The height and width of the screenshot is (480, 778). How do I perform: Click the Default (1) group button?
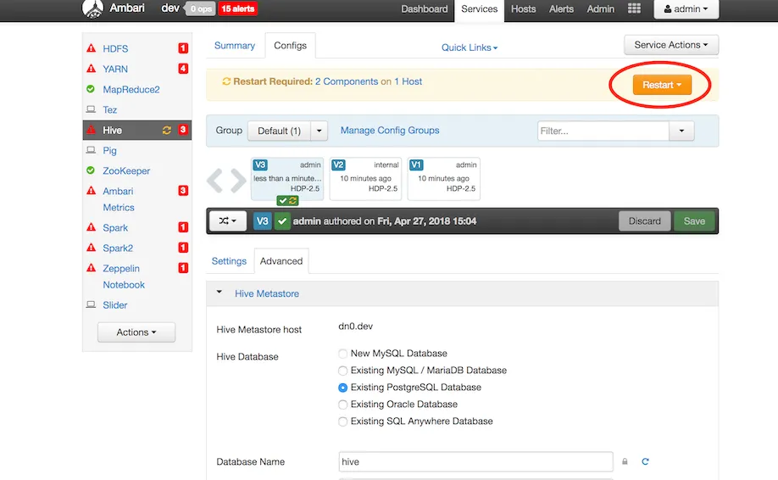point(280,131)
